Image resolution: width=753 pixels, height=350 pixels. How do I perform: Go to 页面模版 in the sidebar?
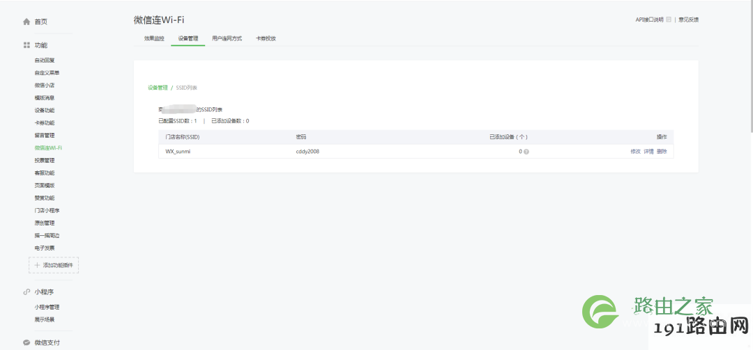(45, 185)
